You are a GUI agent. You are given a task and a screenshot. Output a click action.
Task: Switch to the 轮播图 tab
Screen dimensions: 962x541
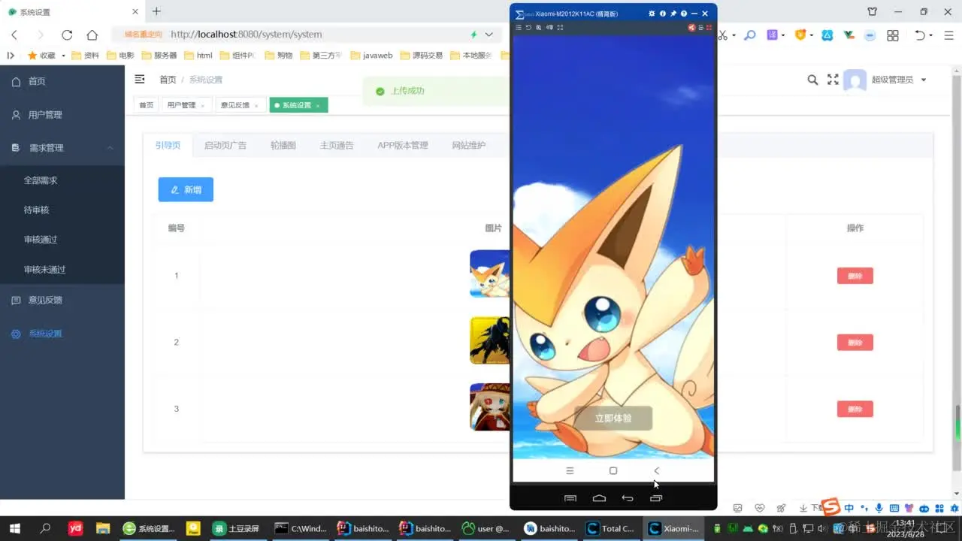click(283, 145)
